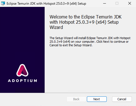Click the Adoptium 'A' logo emblem

click(22, 70)
